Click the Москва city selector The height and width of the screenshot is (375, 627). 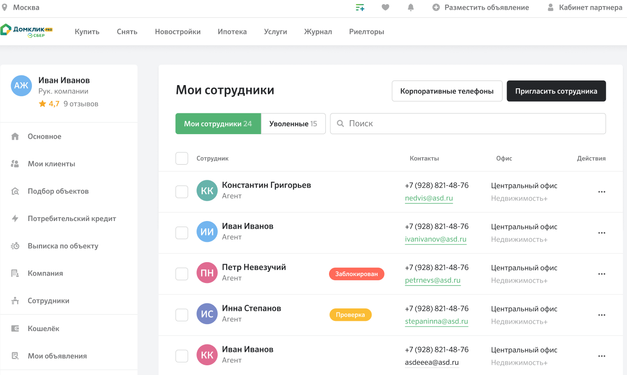point(26,7)
